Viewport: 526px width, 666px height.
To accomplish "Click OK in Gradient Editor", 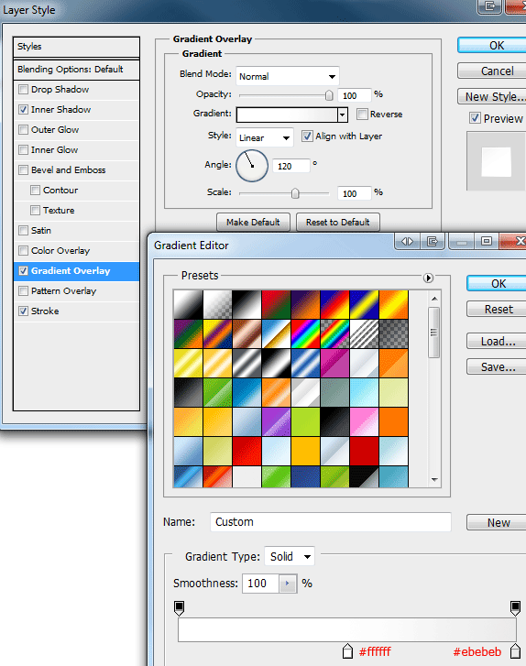I will (x=497, y=284).
